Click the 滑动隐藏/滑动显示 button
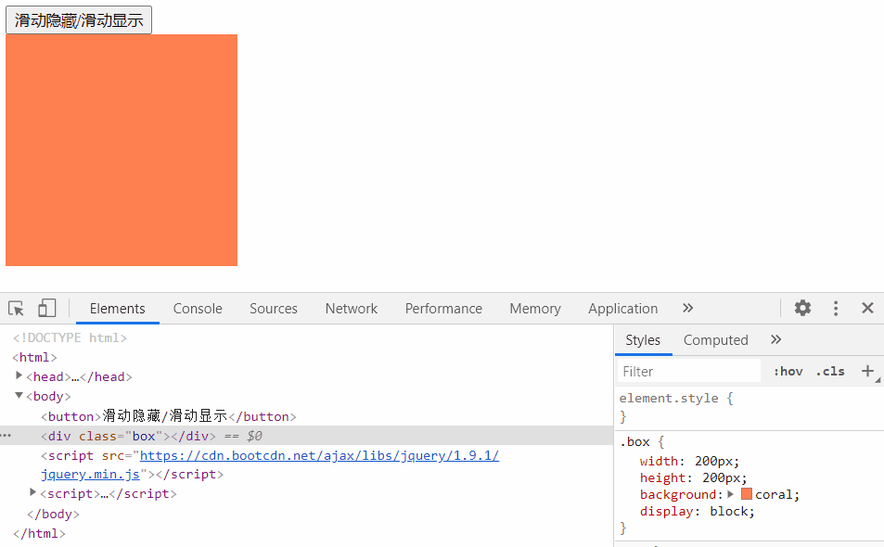Image resolution: width=884 pixels, height=547 pixels. [79, 20]
